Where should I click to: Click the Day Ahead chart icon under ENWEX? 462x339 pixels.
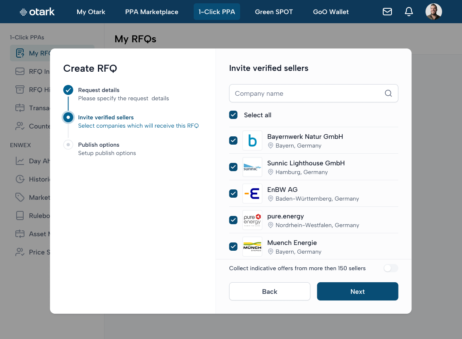[19, 161]
